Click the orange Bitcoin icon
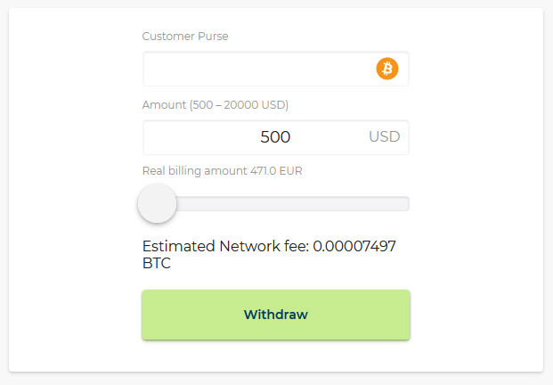The height and width of the screenshot is (385, 553). pos(386,69)
